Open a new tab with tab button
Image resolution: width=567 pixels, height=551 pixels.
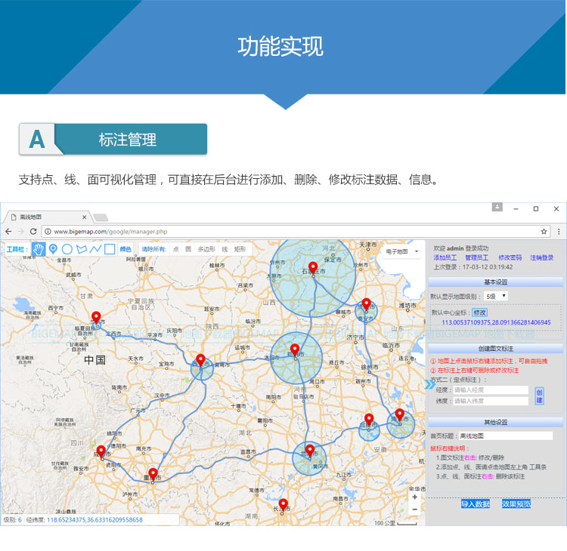coord(101,217)
